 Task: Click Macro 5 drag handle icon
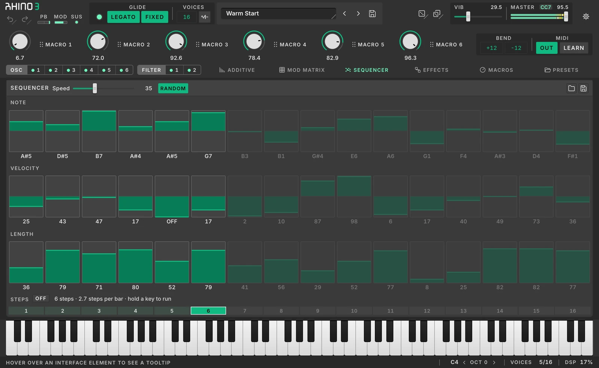(353, 45)
